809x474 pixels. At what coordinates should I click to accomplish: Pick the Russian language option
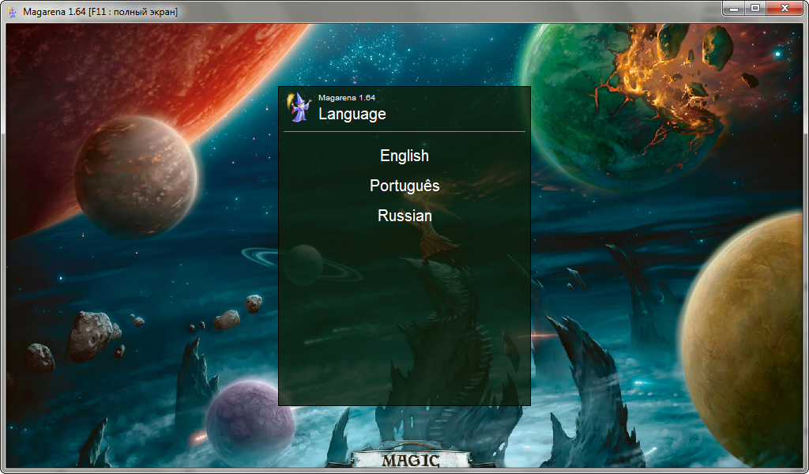coord(404,216)
